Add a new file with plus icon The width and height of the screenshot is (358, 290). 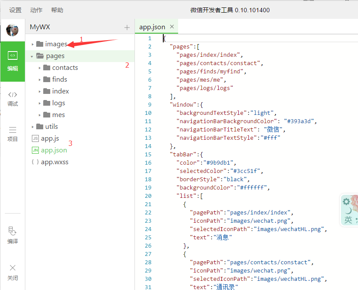click(127, 28)
